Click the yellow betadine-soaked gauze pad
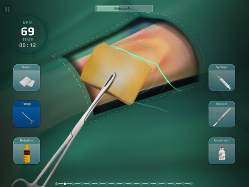The width and height of the screenshot is (249, 187). pyautogui.click(x=116, y=73)
